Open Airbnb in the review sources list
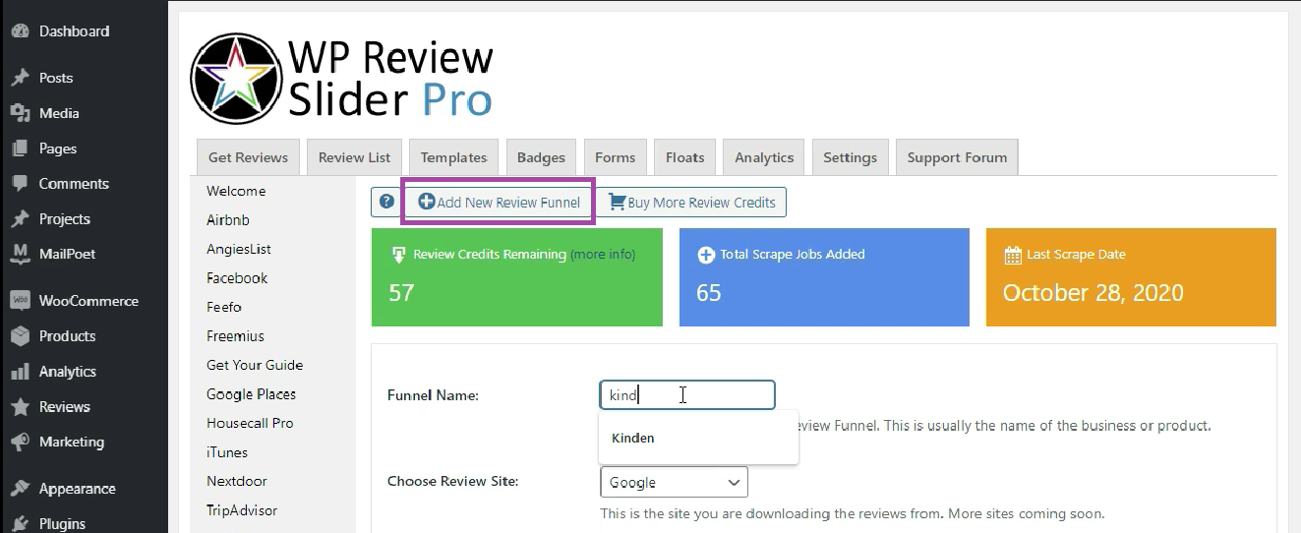 tap(228, 220)
